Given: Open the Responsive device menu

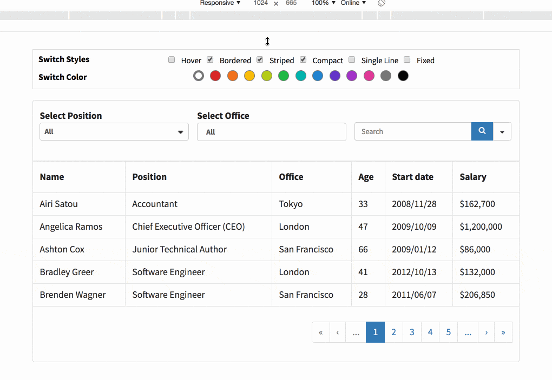Looking at the screenshot, I should click(x=220, y=3).
